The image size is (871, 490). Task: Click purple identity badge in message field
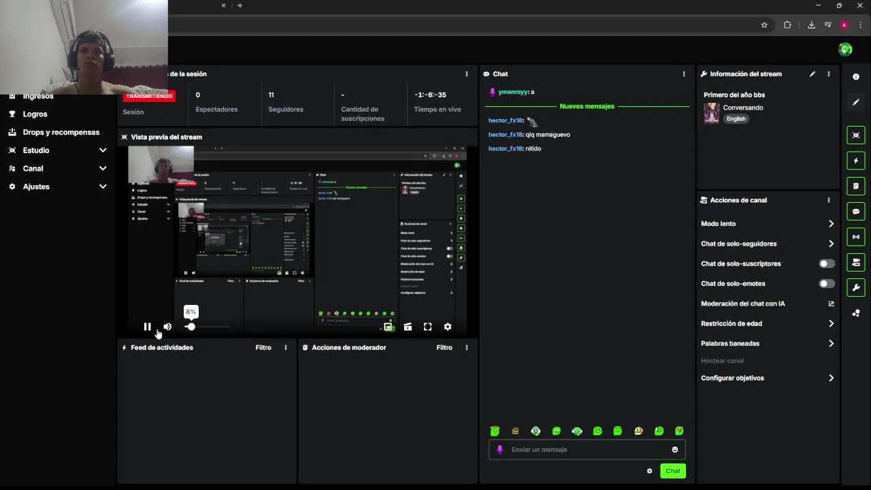coord(500,449)
